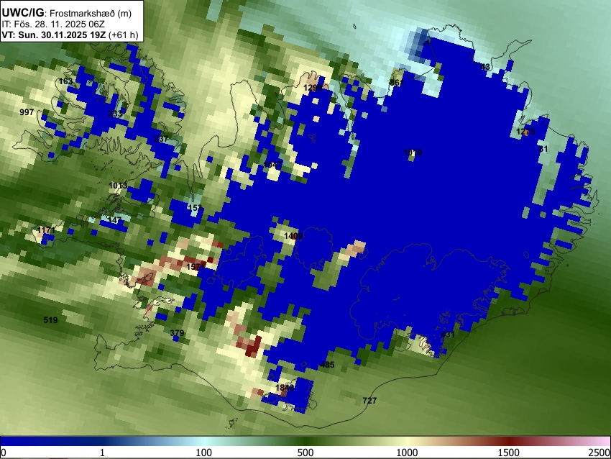The width and height of the screenshot is (611, 459).
Task: Click the colour scale tick label '2500'
Action: pyautogui.click(x=599, y=453)
